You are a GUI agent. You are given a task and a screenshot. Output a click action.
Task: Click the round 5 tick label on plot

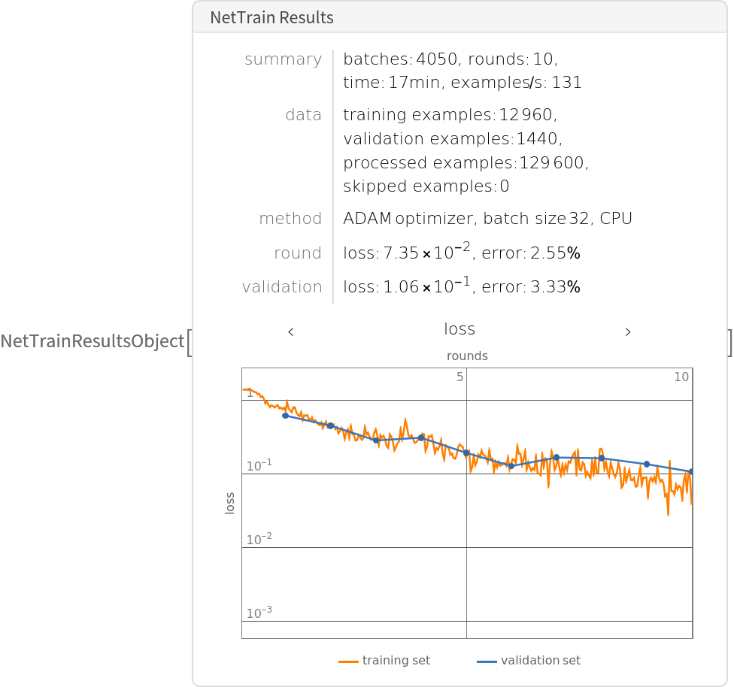(460, 377)
